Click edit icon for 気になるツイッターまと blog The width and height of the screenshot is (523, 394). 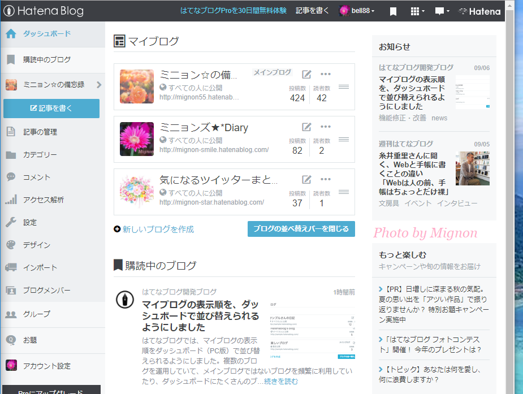[x=306, y=179]
